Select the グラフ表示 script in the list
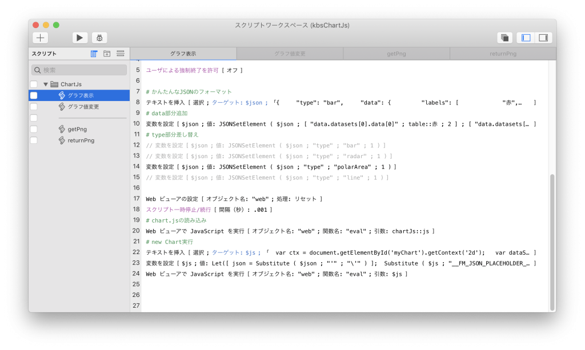The image size is (585, 350). (x=79, y=95)
